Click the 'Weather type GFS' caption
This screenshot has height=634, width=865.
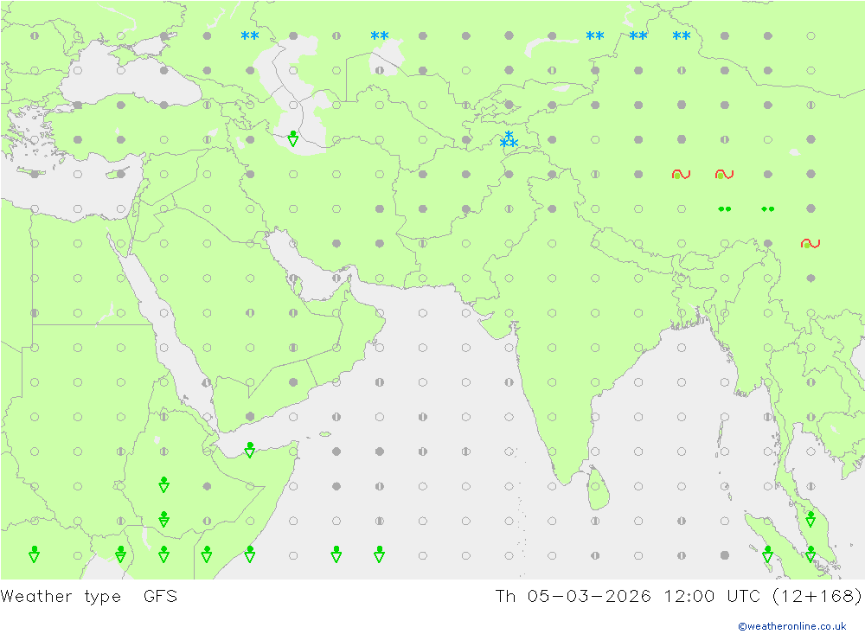pyautogui.click(x=89, y=597)
